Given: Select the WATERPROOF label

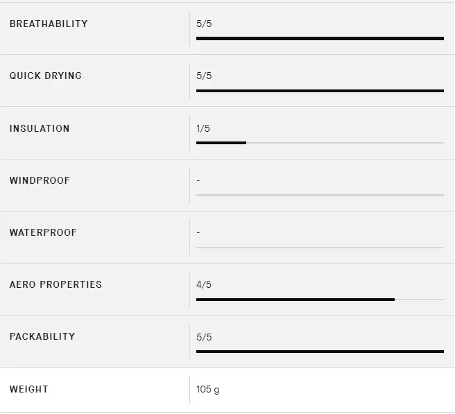Looking at the screenshot, I should (x=42, y=232).
